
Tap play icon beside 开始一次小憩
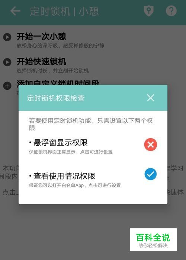[x=7, y=37]
